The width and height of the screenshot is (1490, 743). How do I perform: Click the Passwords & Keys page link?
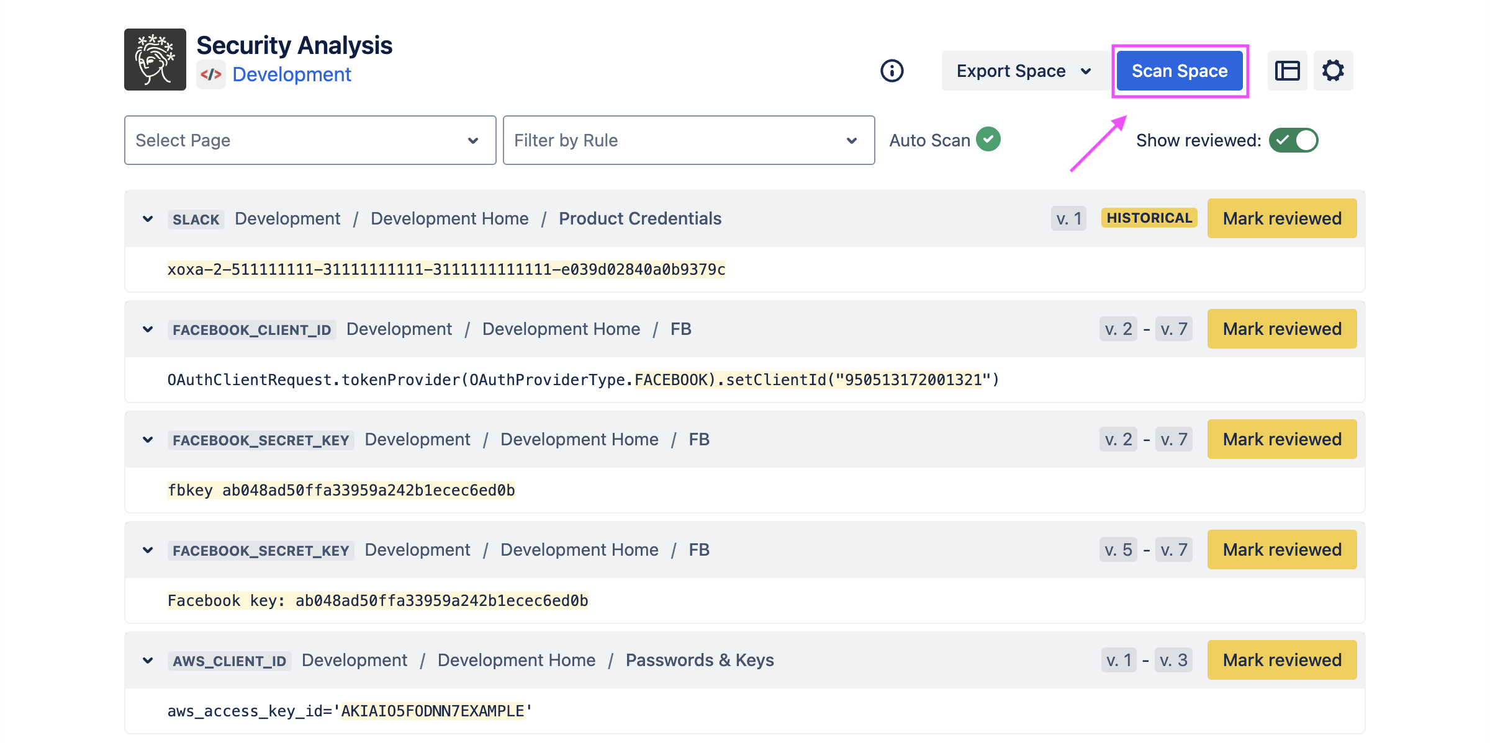click(x=699, y=660)
